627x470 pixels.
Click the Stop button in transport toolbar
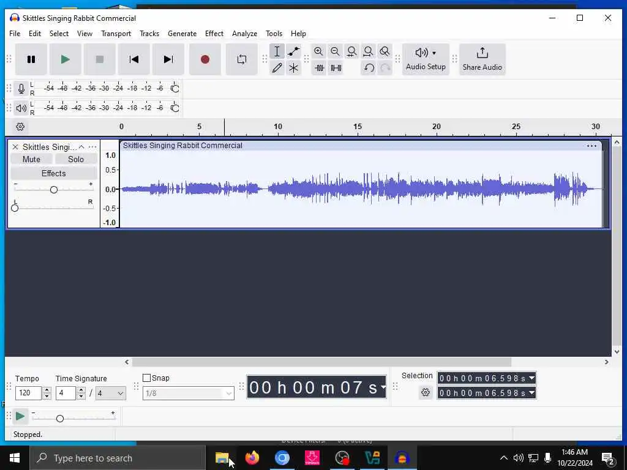(100, 59)
